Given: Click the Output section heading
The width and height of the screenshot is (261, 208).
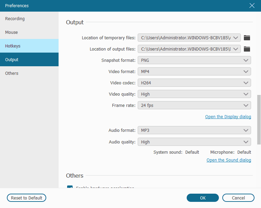Looking at the screenshot, I should pos(75,22).
